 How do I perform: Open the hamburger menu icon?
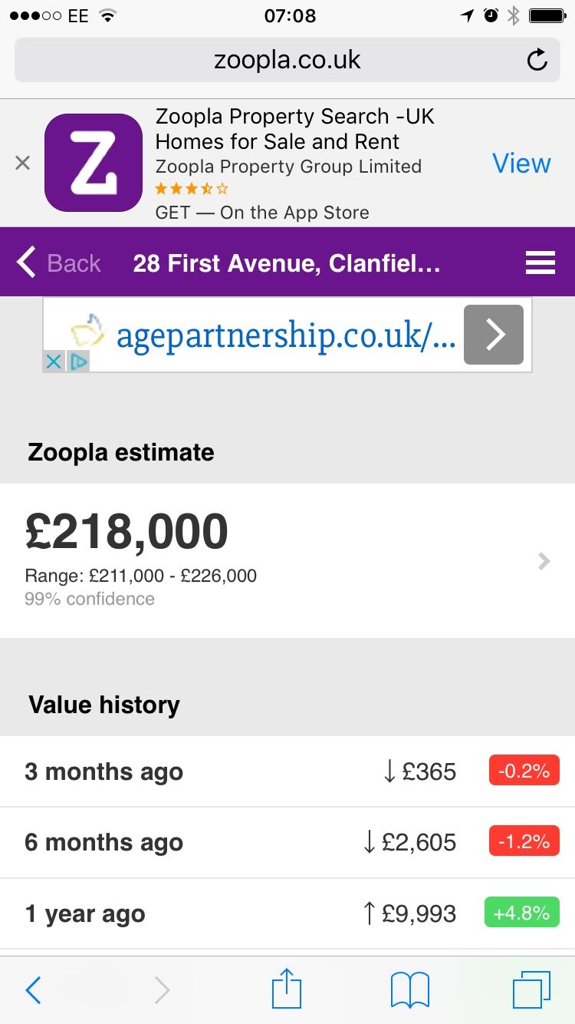click(540, 263)
